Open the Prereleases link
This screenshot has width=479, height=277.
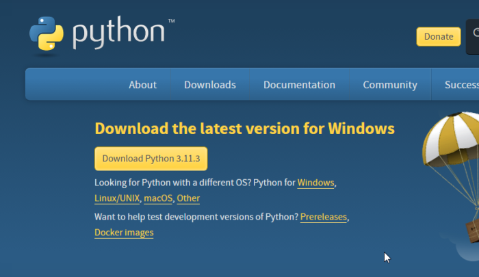(x=324, y=217)
